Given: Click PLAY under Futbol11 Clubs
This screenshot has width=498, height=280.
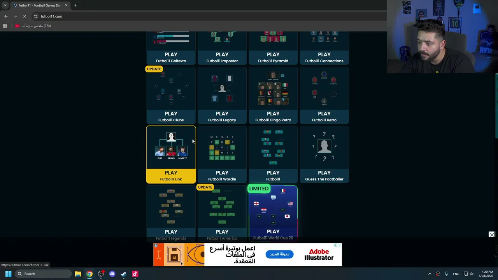Looking at the screenshot, I should coord(171,114).
